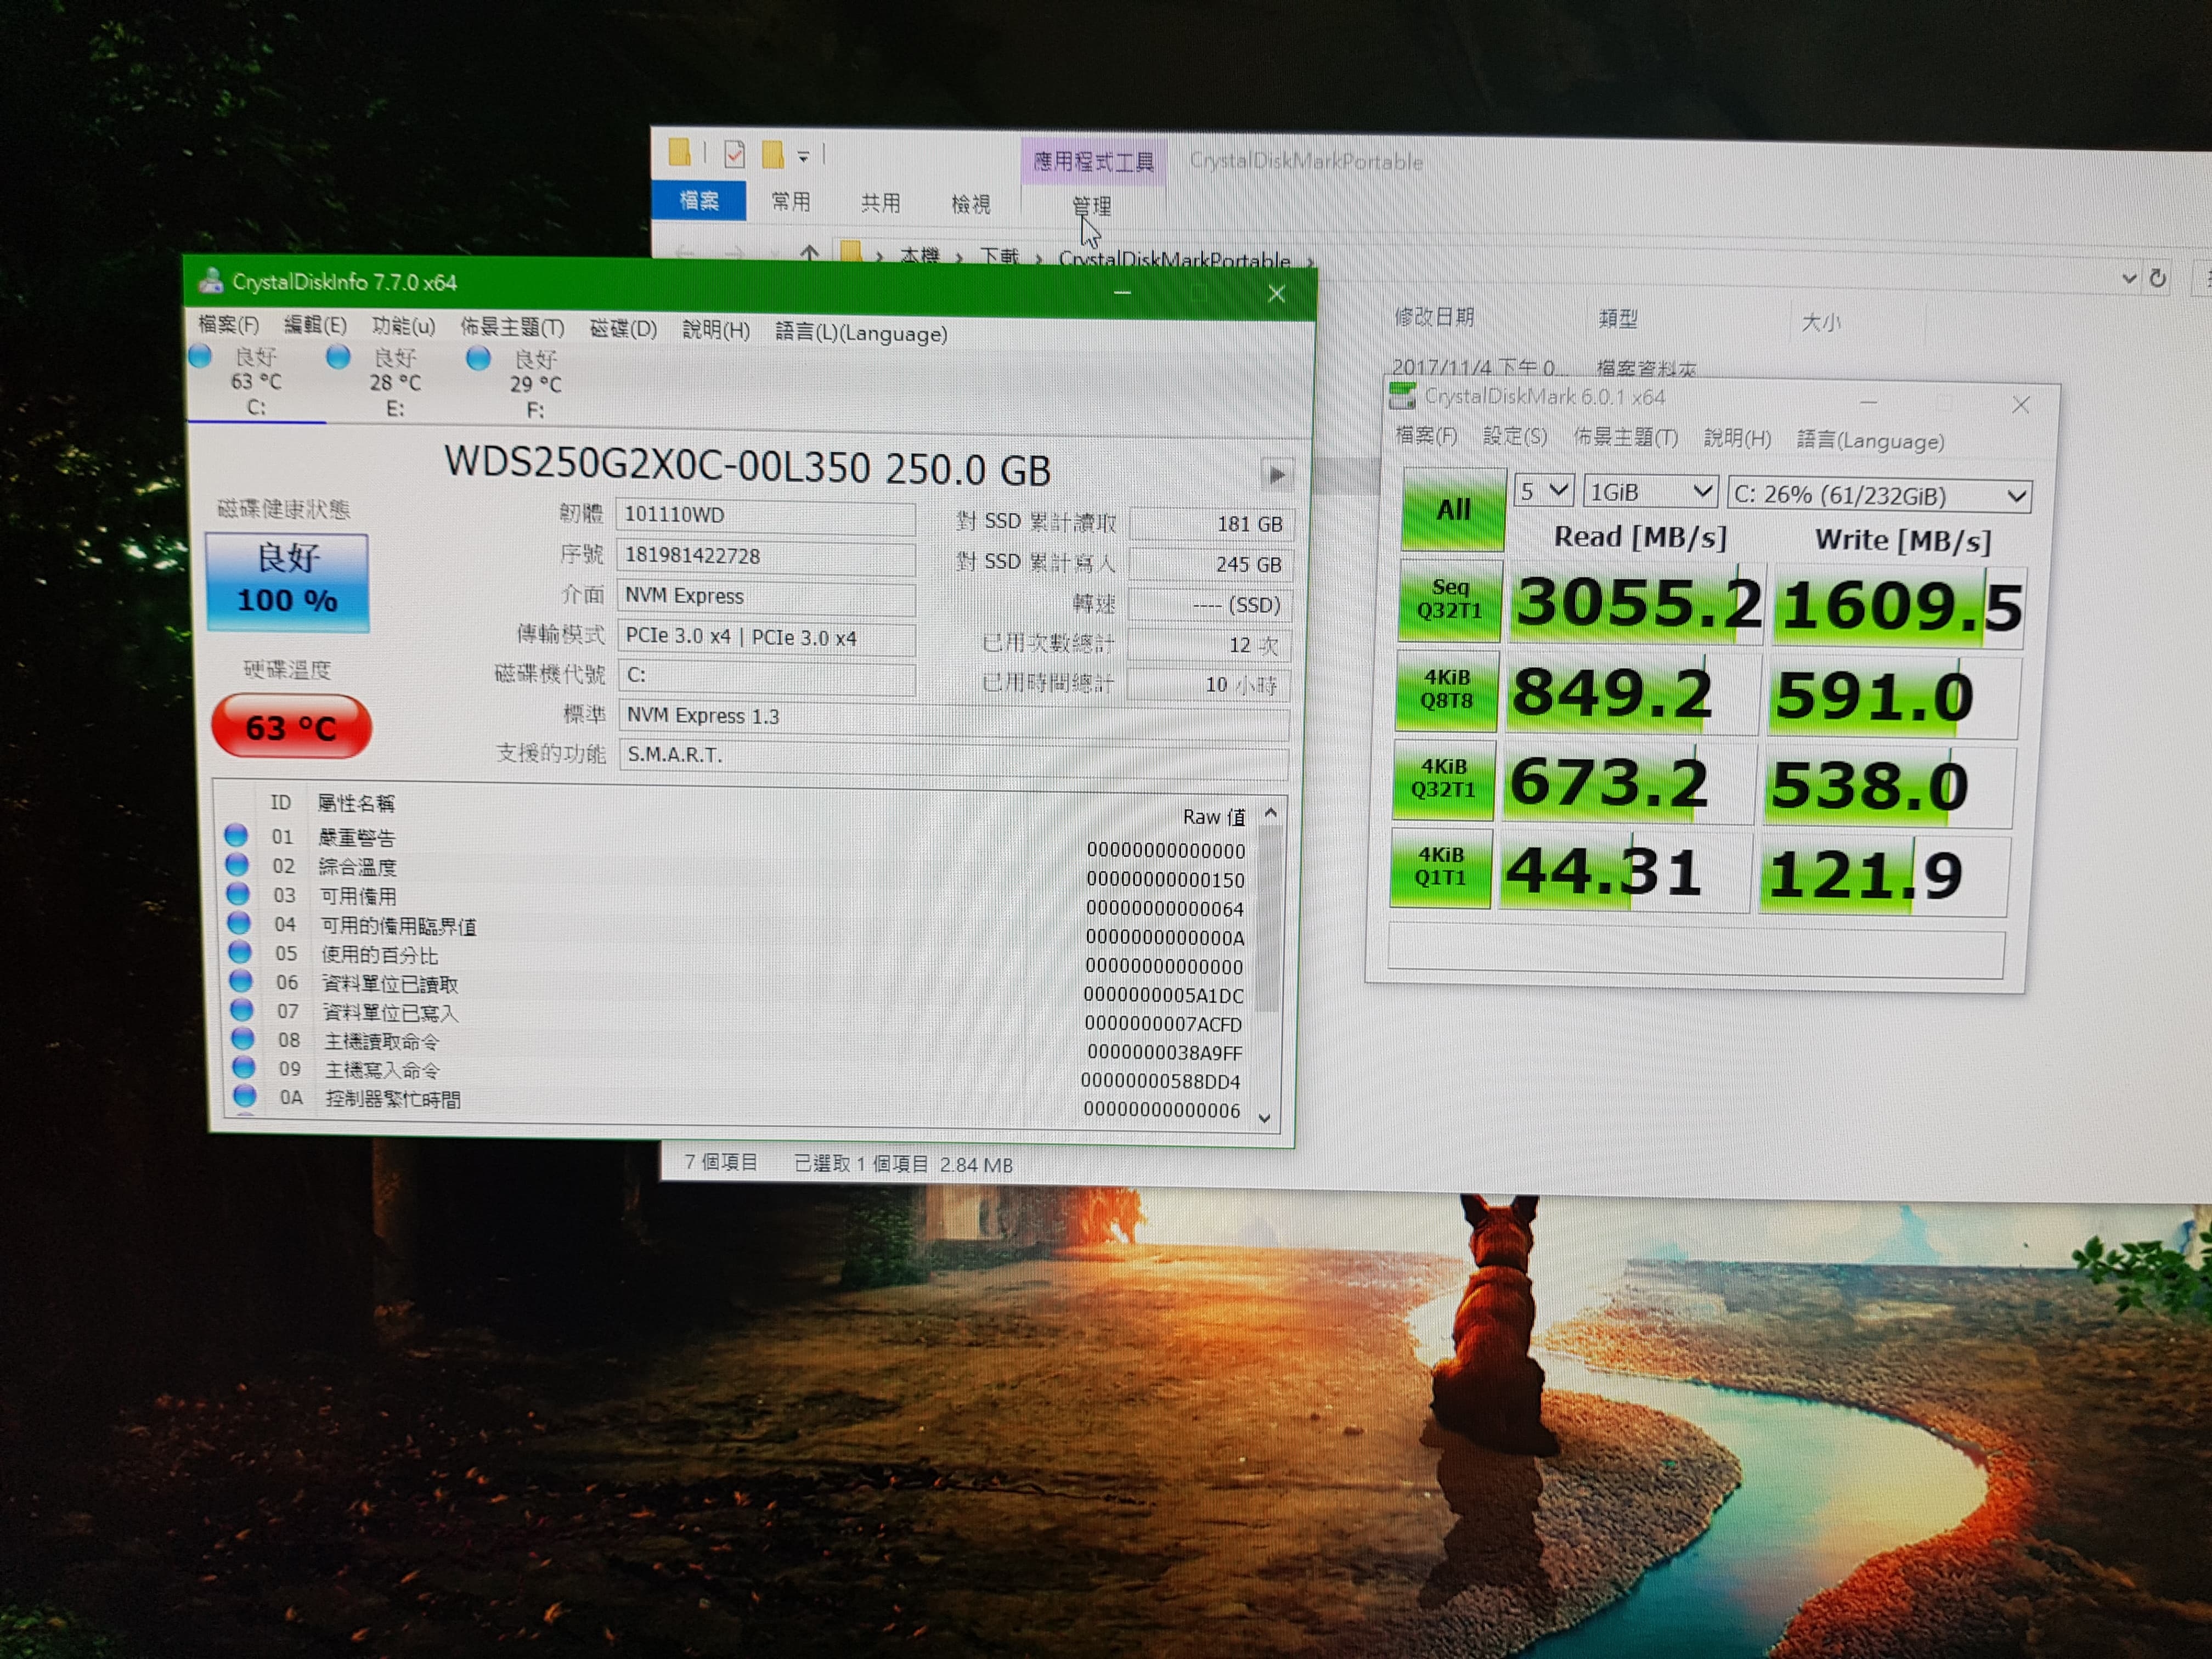2212x1659 pixels.
Task: Click the status orb for attribute 05 使用的百分比
Action: point(240,952)
